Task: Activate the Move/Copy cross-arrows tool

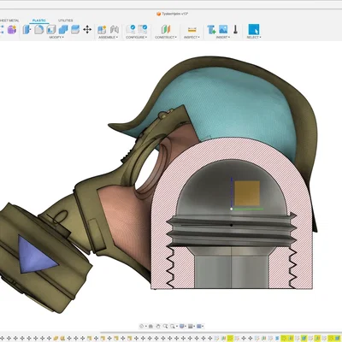Action: tap(87, 29)
